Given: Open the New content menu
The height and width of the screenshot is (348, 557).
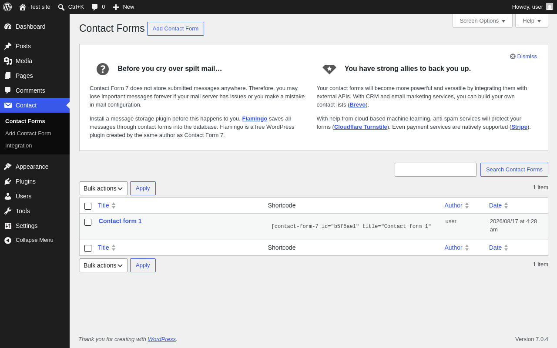Looking at the screenshot, I should coord(124,7).
